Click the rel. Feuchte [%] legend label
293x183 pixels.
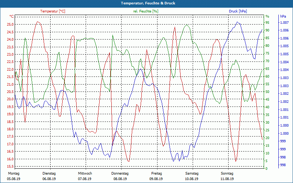coord(145,11)
